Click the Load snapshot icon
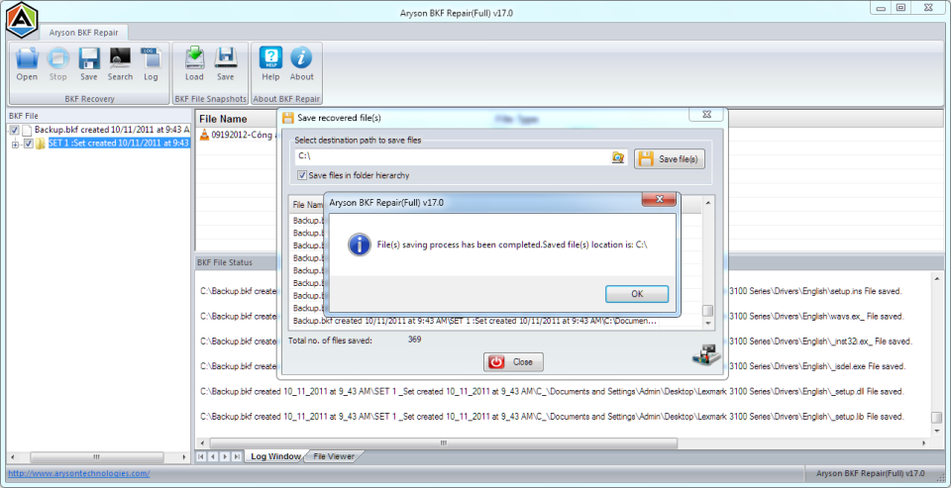The image size is (951, 488). point(194,64)
